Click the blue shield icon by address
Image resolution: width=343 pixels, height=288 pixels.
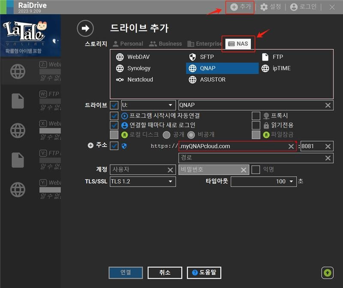click(x=124, y=146)
